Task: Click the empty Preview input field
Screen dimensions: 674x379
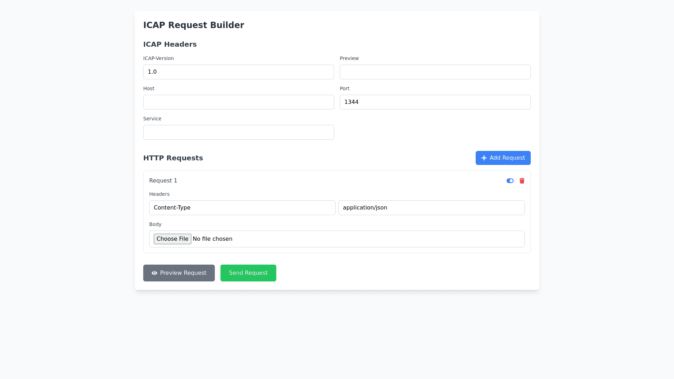Action: 435,72
